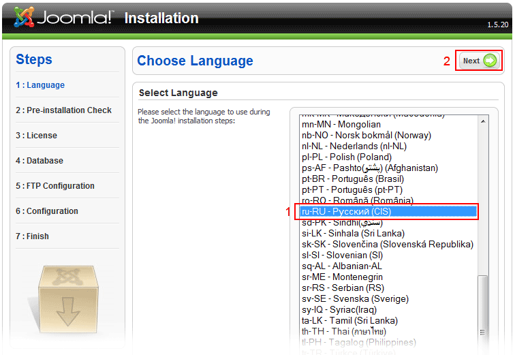Click the Choose Language heading
The height and width of the screenshot is (355, 515).
pos(195,61)
